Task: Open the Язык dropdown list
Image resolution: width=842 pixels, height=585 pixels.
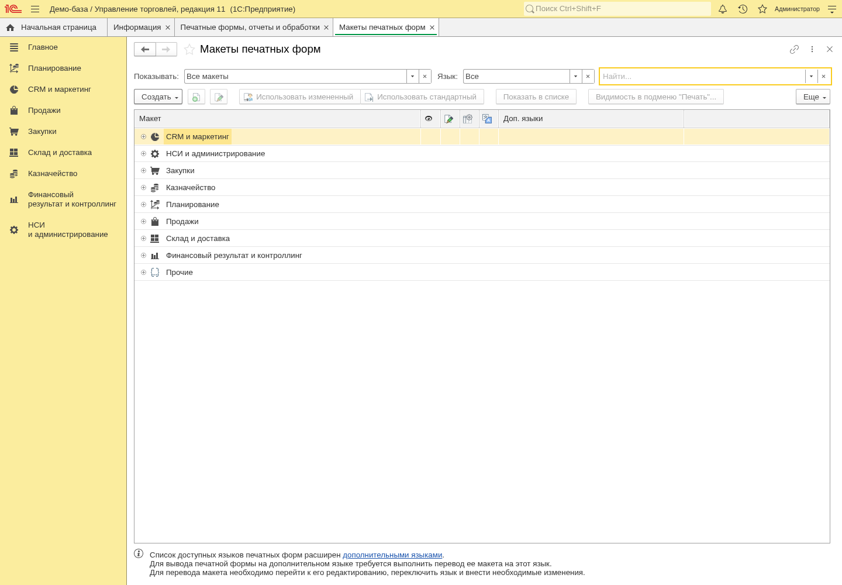Action: coord(576,77)
